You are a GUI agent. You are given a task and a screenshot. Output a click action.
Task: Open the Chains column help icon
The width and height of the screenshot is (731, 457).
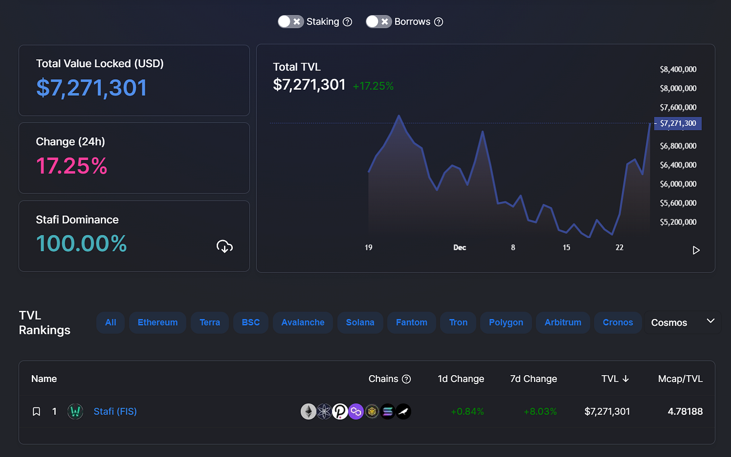tap(406, 379)
